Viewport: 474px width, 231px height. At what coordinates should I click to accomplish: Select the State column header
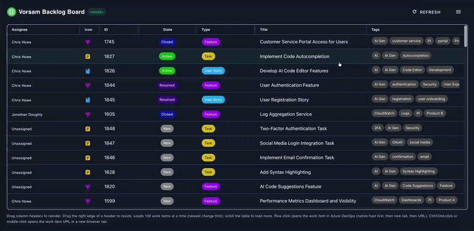point(168,30)
